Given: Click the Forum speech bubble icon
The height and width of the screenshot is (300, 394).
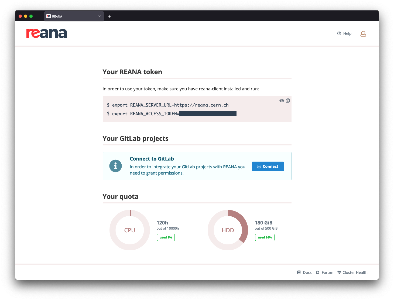Looking at the screenshot, I should click(x=318, y=272).
